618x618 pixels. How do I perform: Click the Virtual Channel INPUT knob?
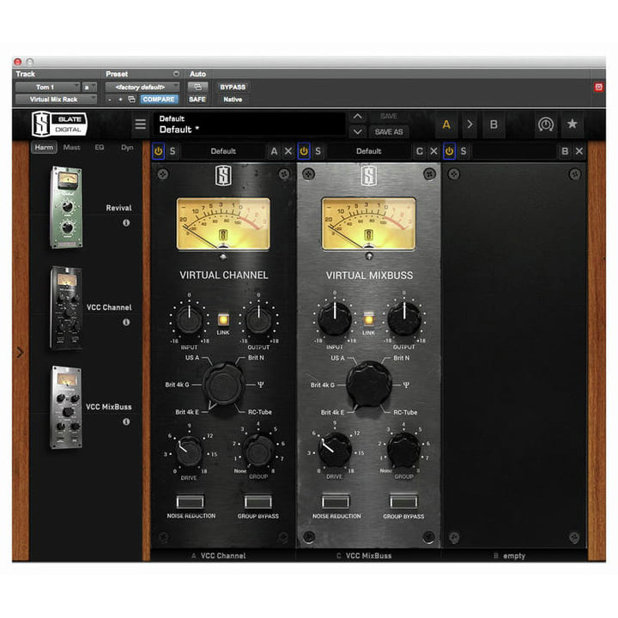(x=189, y=319)
